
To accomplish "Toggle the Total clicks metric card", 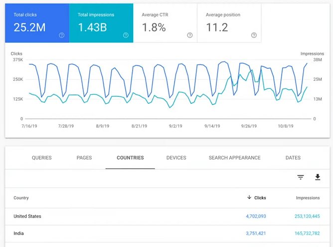I will 37,23.
